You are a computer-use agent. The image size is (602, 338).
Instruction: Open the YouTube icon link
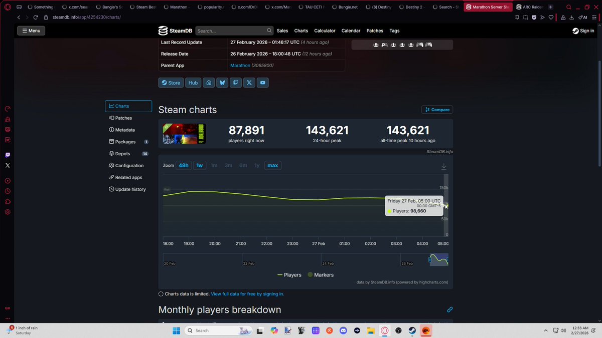tap(263, 83)
